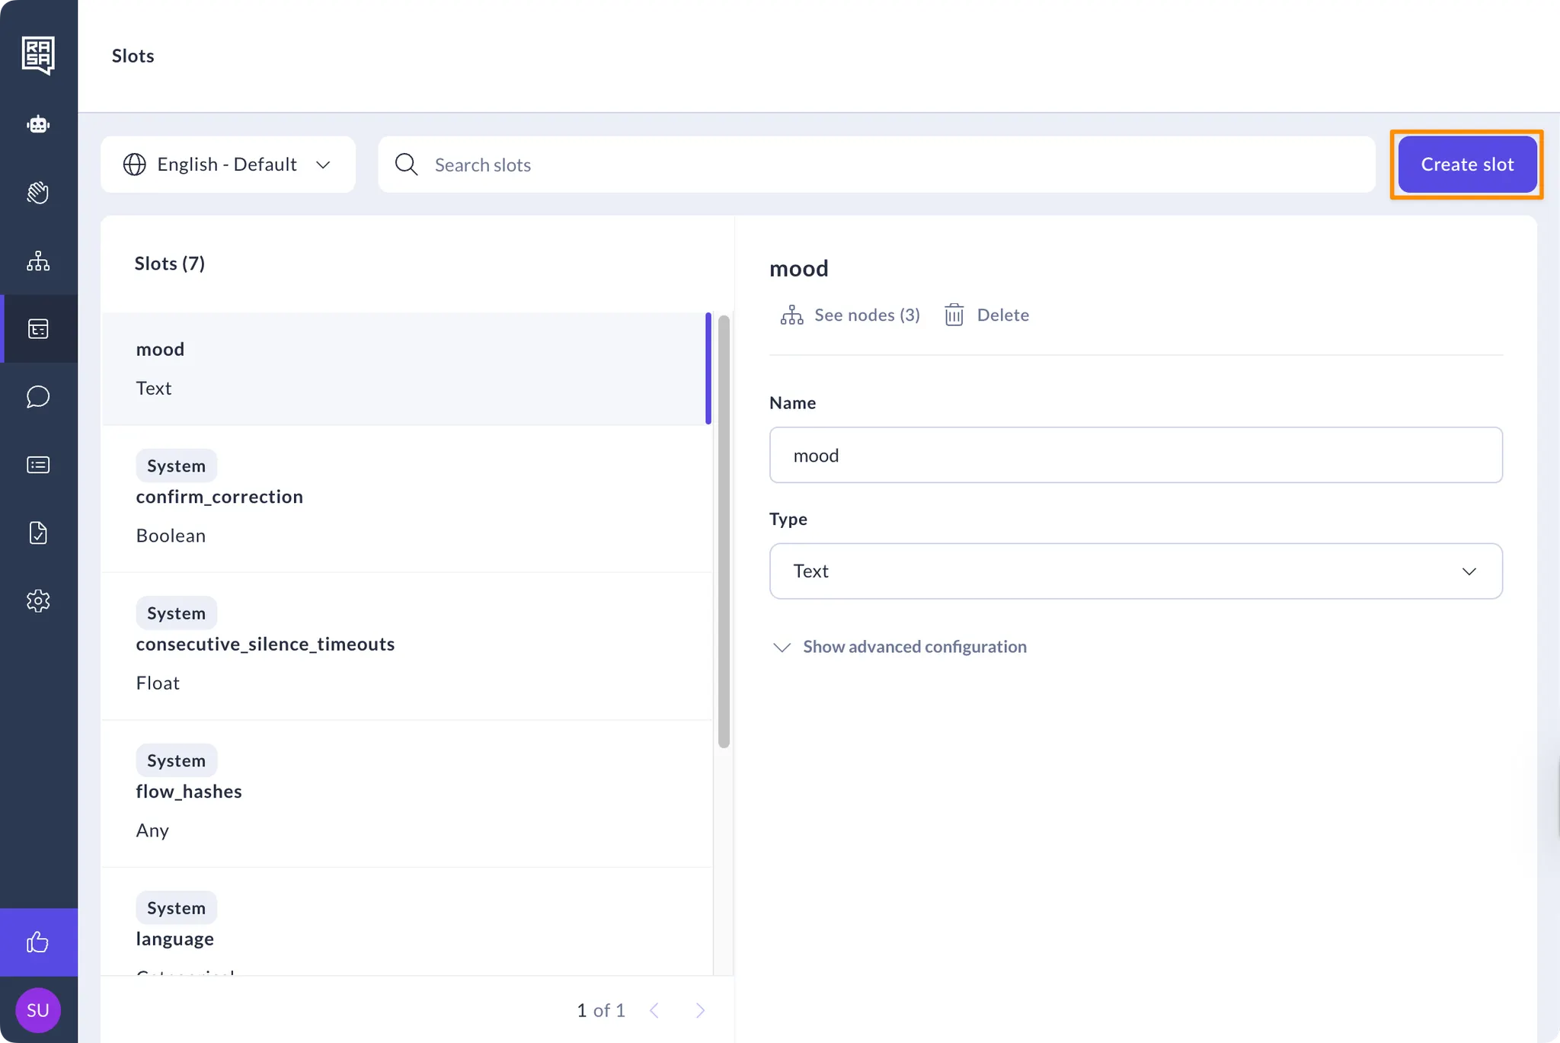Image resolution: width=1560 pixels, height=1043 pixels.
Task: Open the settings gear in sidebar
Action: pyautogui.click(x=38, y=601)
